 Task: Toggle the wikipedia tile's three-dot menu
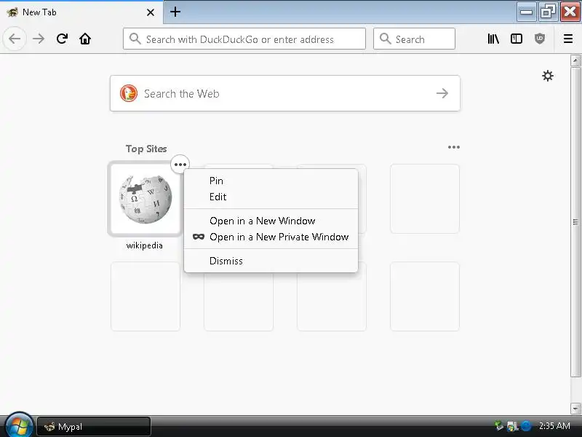180,165
